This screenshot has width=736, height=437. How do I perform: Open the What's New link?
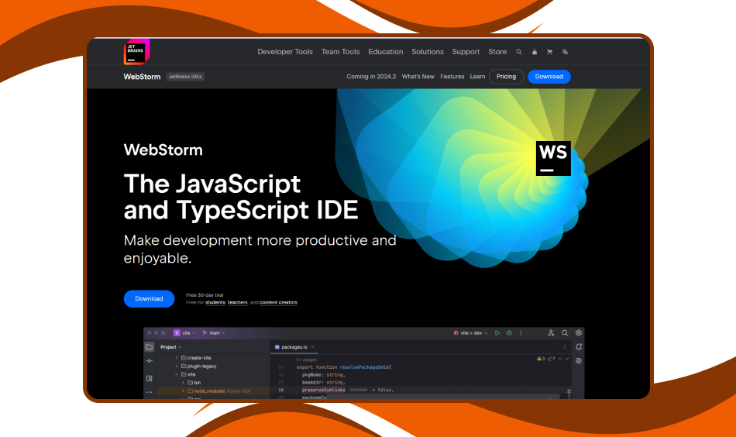tap(418, 77)
